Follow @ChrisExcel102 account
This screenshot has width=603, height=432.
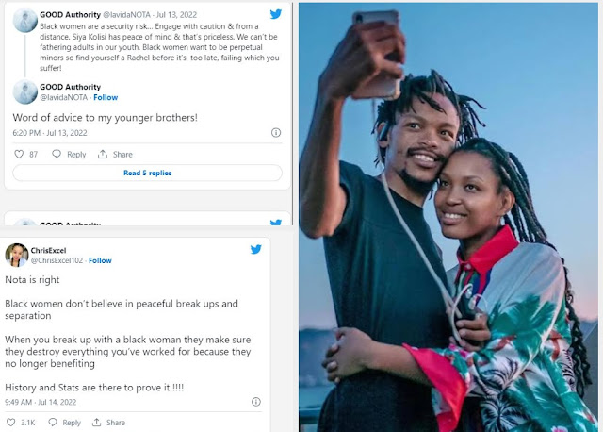(101, 260)
